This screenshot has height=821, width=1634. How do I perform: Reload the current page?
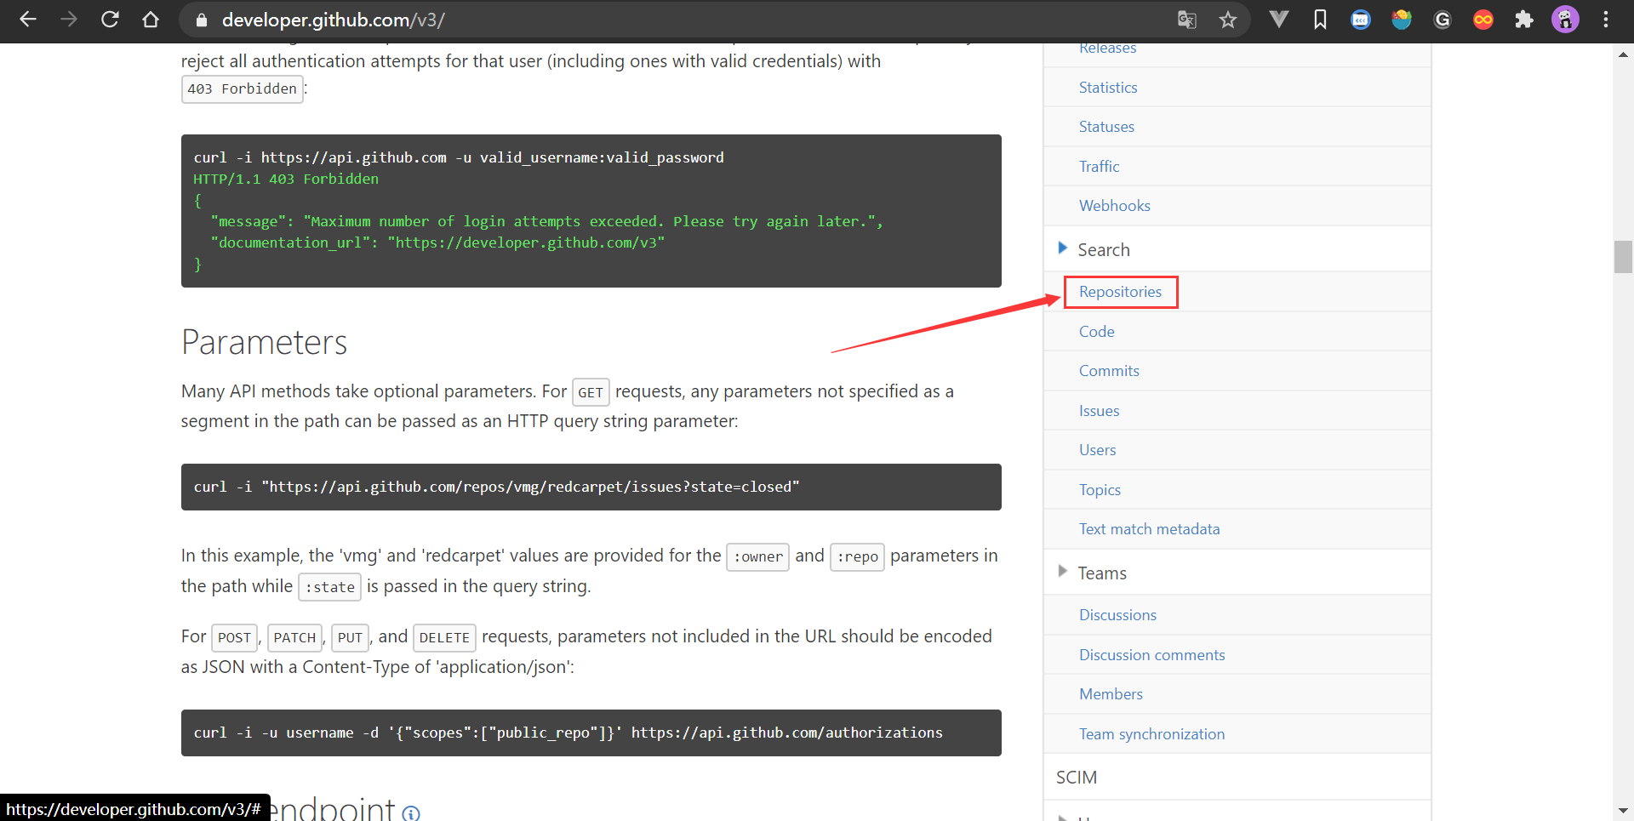pyautogui.click(x=110, y=19)
